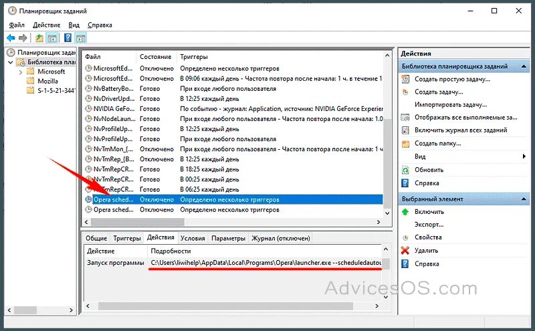Click the Microsoft folder icon in tree
535x331 pixels.
tap(31, 72)
